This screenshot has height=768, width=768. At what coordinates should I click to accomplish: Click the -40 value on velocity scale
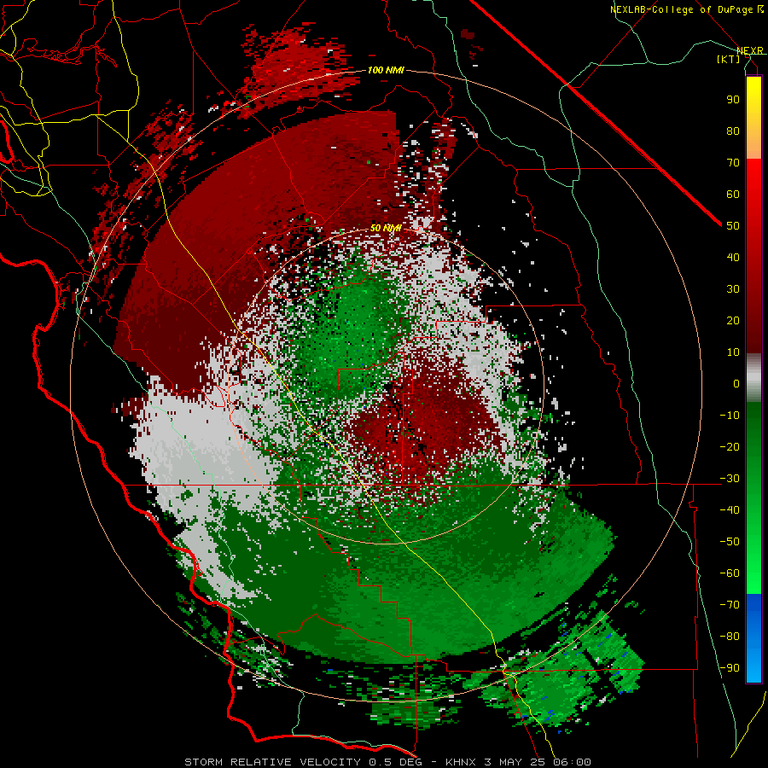(730, 510)
